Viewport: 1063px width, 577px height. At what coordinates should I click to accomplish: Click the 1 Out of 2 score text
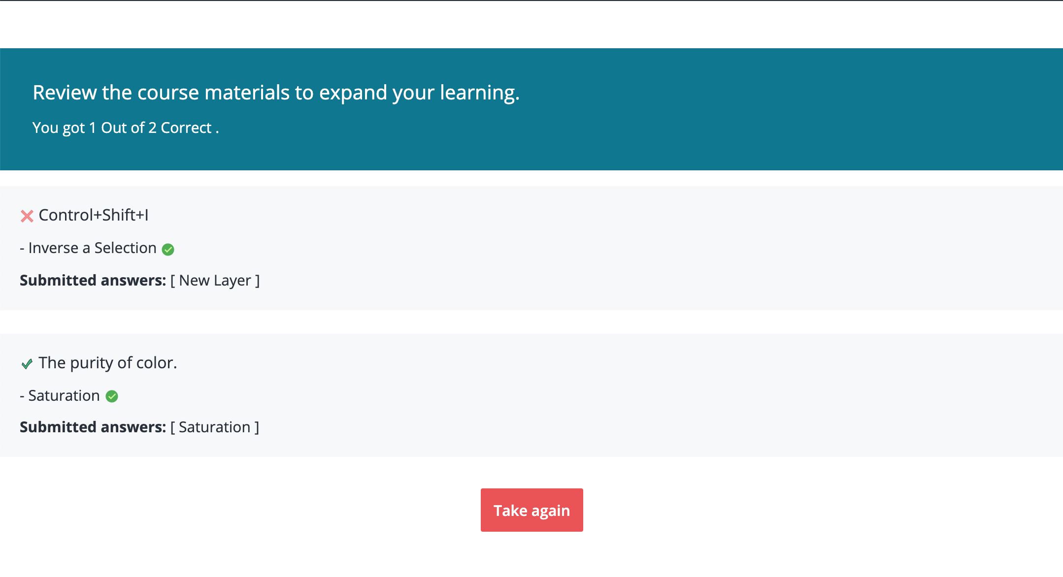click(123, 128)
